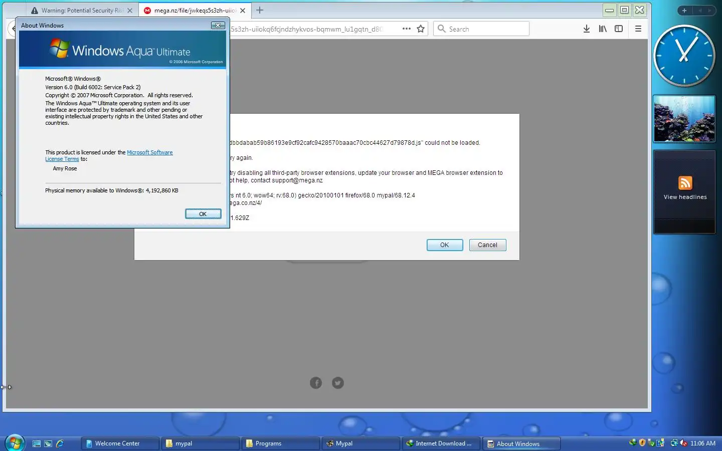The height and width of the screenshot is (451, 722).
Task: Close the mega.nz tab
Action: 243,10
